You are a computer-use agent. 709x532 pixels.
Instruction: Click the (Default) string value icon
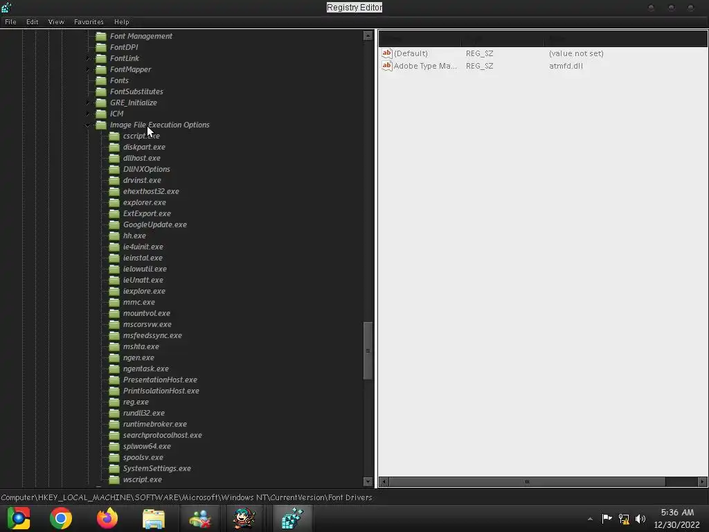click(386, 53)
